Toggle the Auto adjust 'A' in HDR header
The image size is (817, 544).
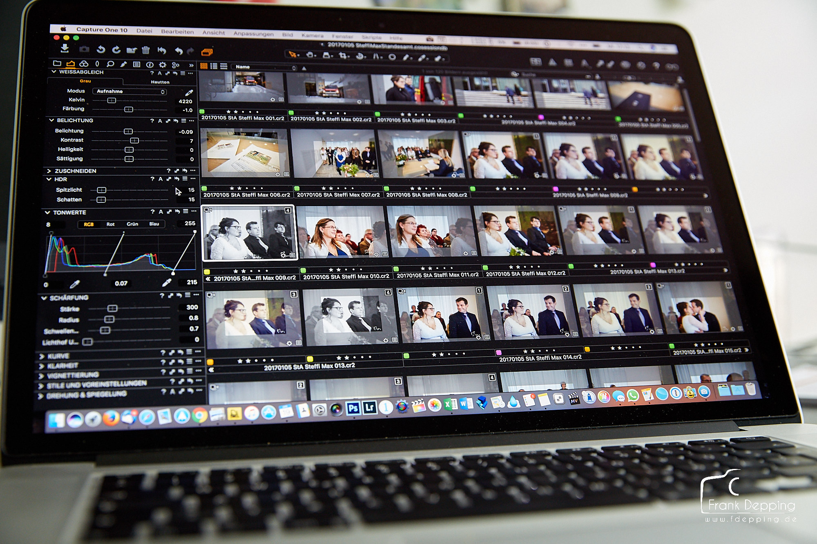point(161,179)
